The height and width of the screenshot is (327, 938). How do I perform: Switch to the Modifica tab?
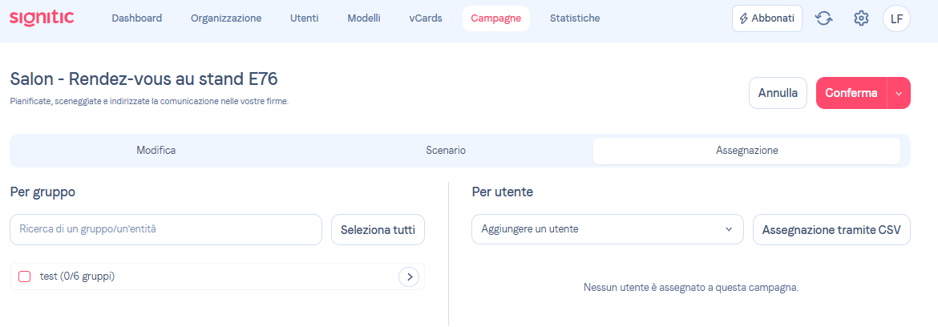[x=156, y=151]
